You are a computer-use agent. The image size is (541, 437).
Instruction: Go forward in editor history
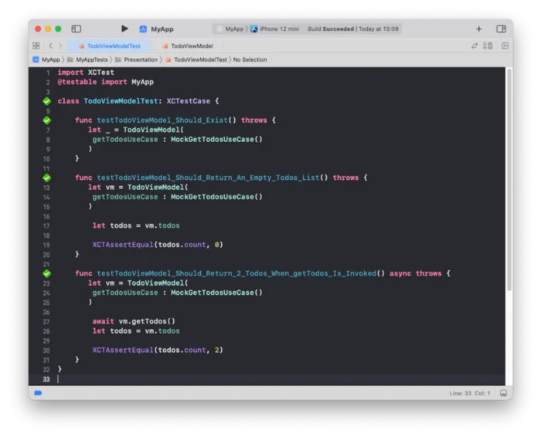pyautogui.click(x=60, y=46)
